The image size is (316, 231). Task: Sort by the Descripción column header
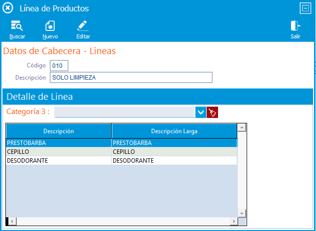(59, 131)
